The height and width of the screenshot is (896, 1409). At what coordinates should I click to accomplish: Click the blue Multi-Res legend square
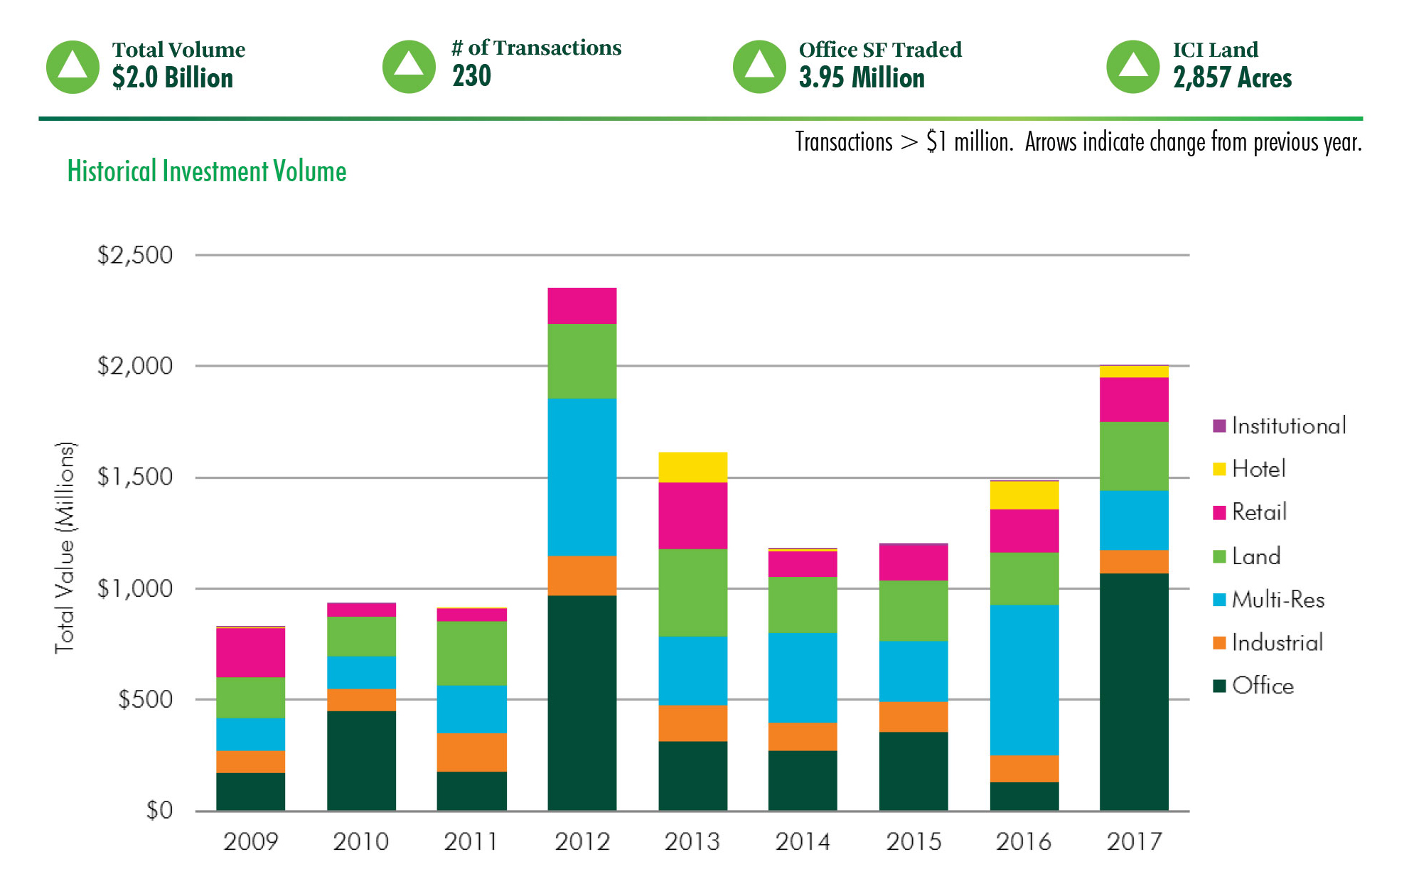coord(1221,600)
